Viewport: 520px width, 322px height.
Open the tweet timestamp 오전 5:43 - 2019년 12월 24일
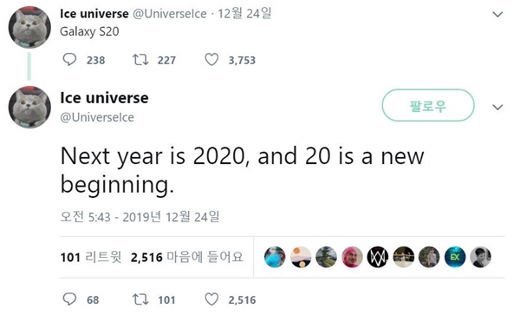[140, 217]
